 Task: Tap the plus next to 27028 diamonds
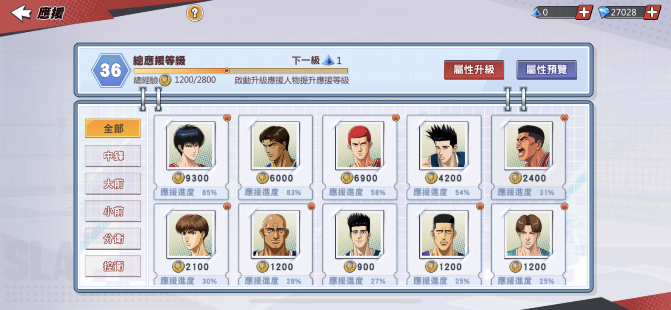tap(652, 12)
